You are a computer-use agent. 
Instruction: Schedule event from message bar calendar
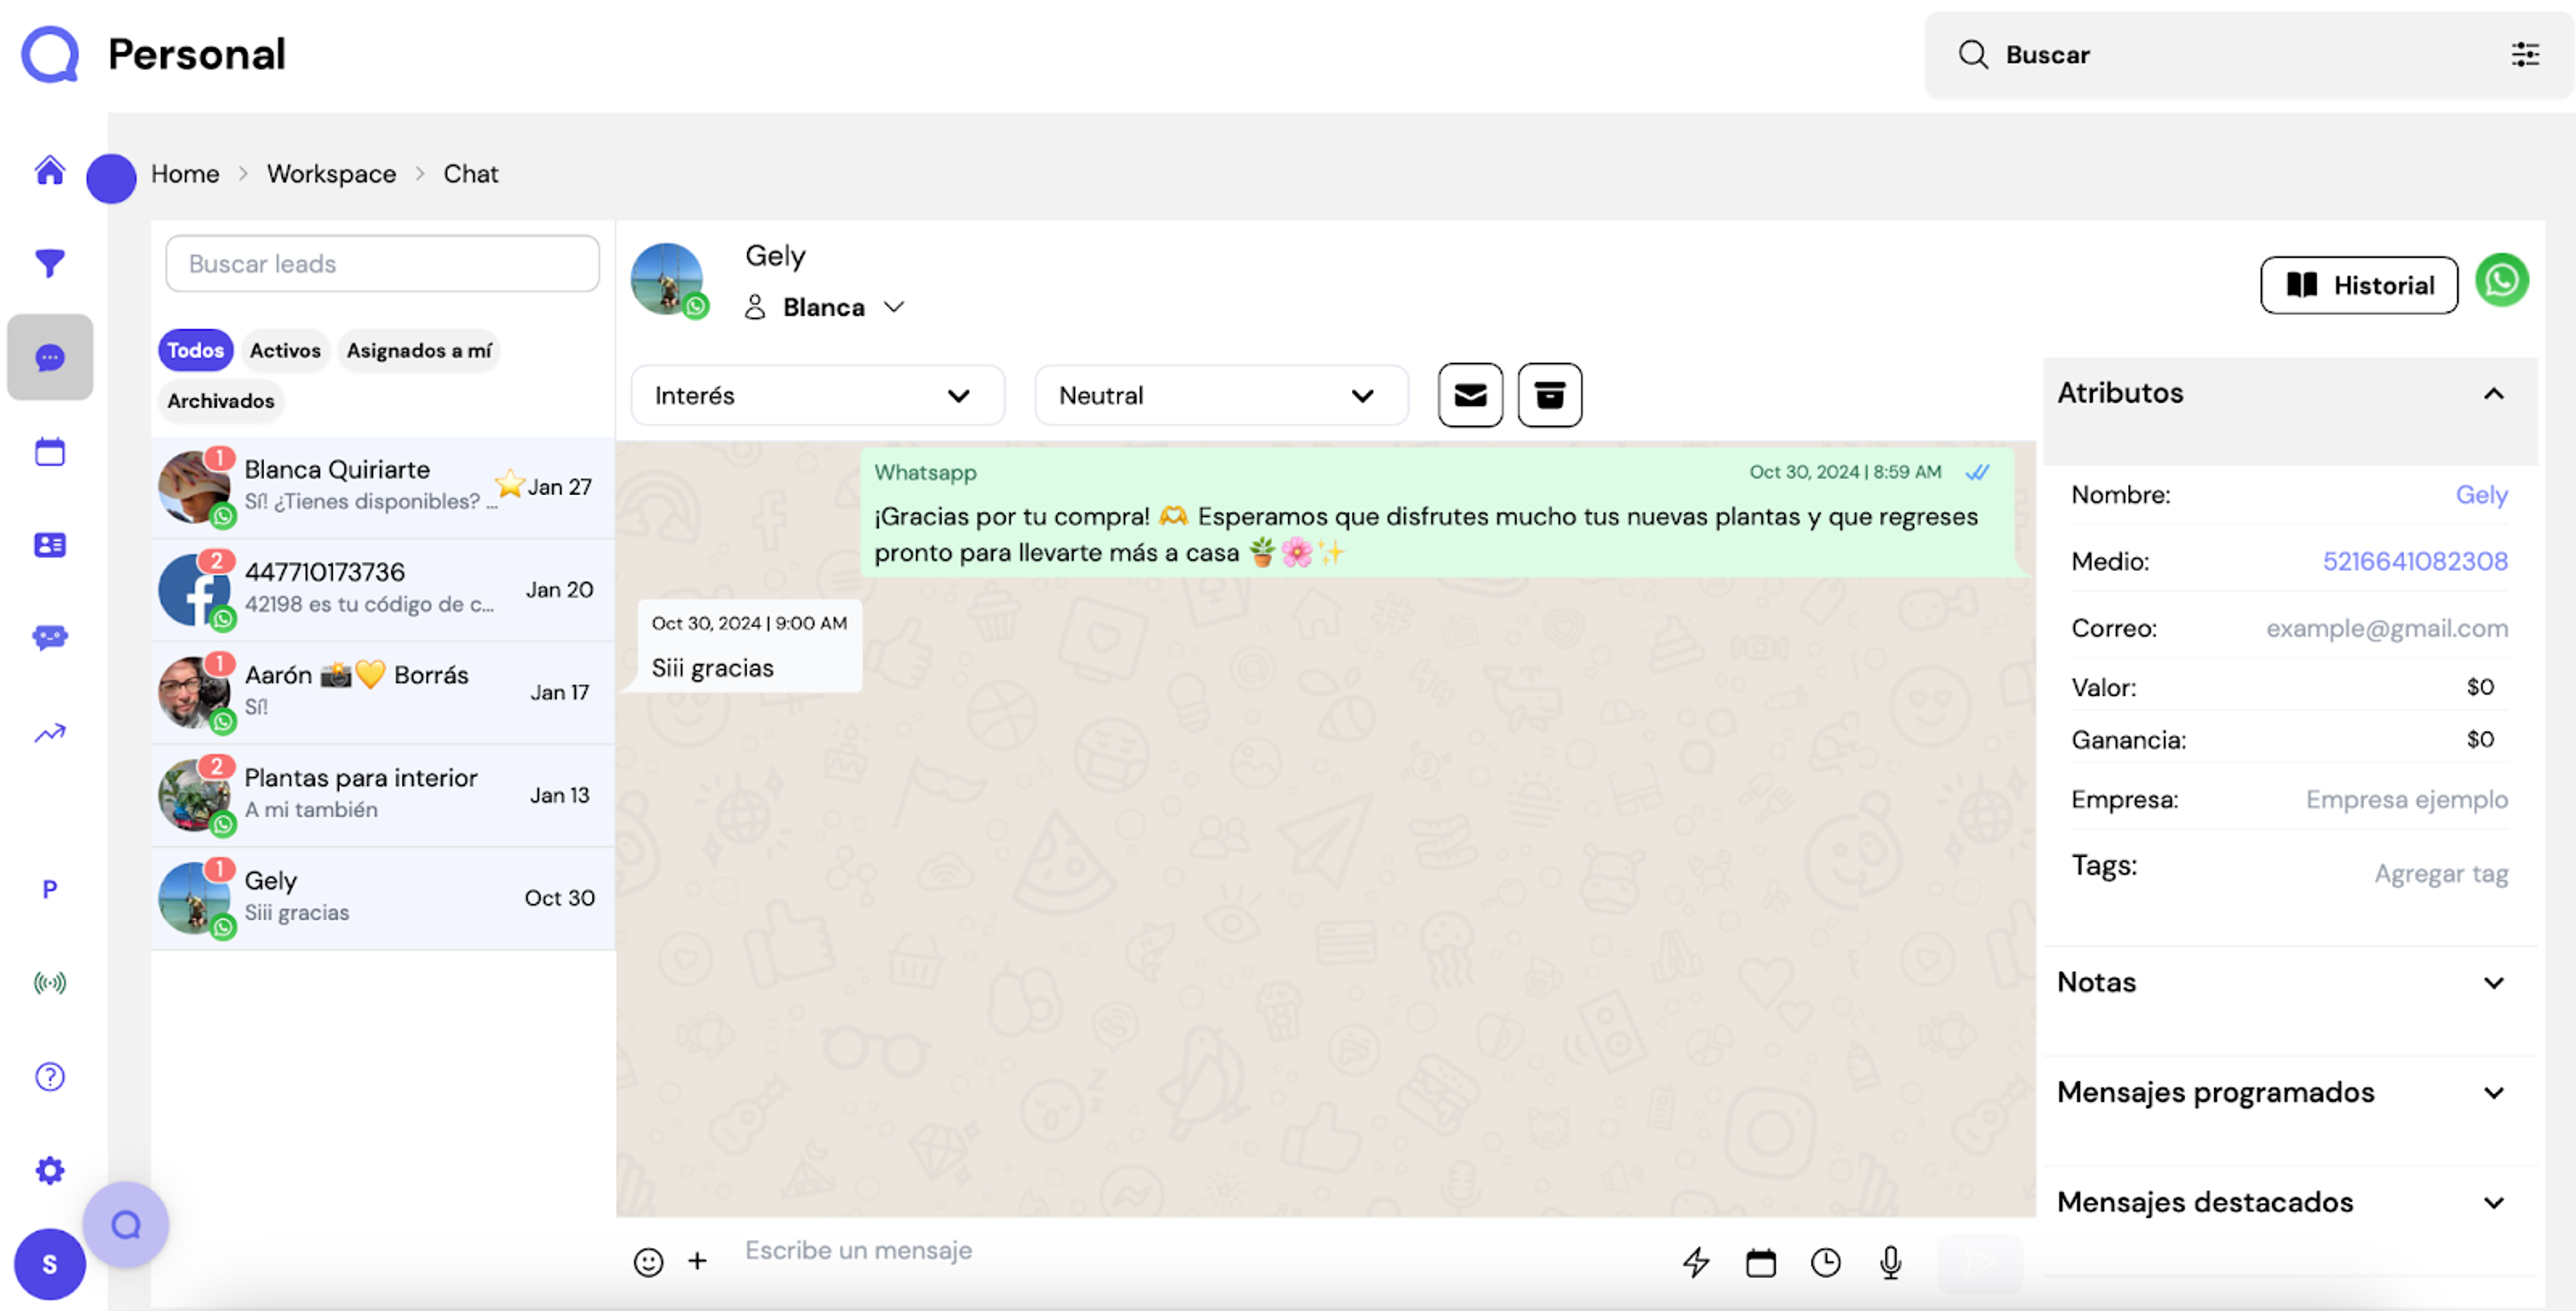coord(1761,1262)
